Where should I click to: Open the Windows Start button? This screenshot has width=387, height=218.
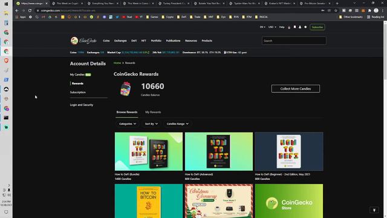6,4
